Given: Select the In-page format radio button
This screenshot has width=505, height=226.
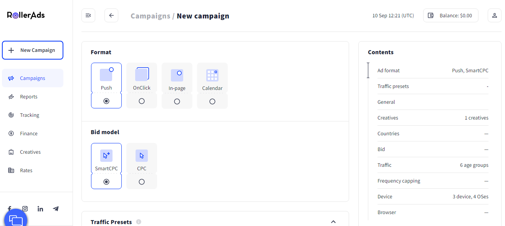Looking at the screenshot, I should click(177, 101).
